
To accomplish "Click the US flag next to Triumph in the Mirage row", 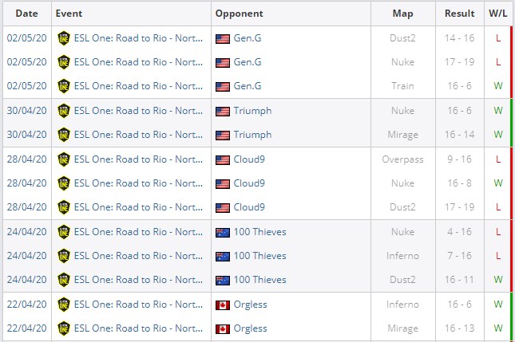I will [223, 135].
